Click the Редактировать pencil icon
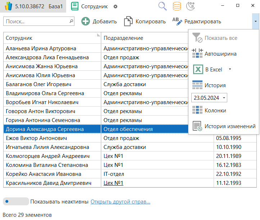 [x=177, y=22]
